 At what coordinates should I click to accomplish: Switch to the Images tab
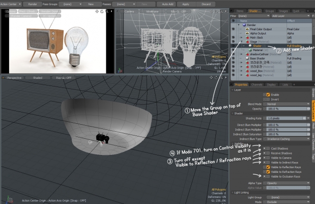tap(284, 10)
